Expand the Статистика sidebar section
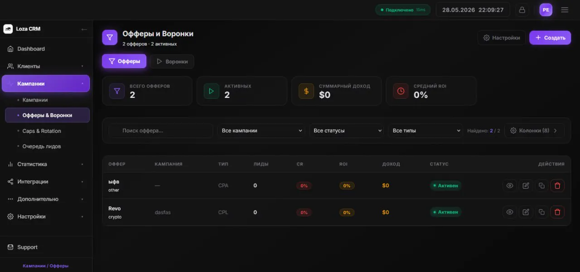580x272 pixels. (46, 164)
